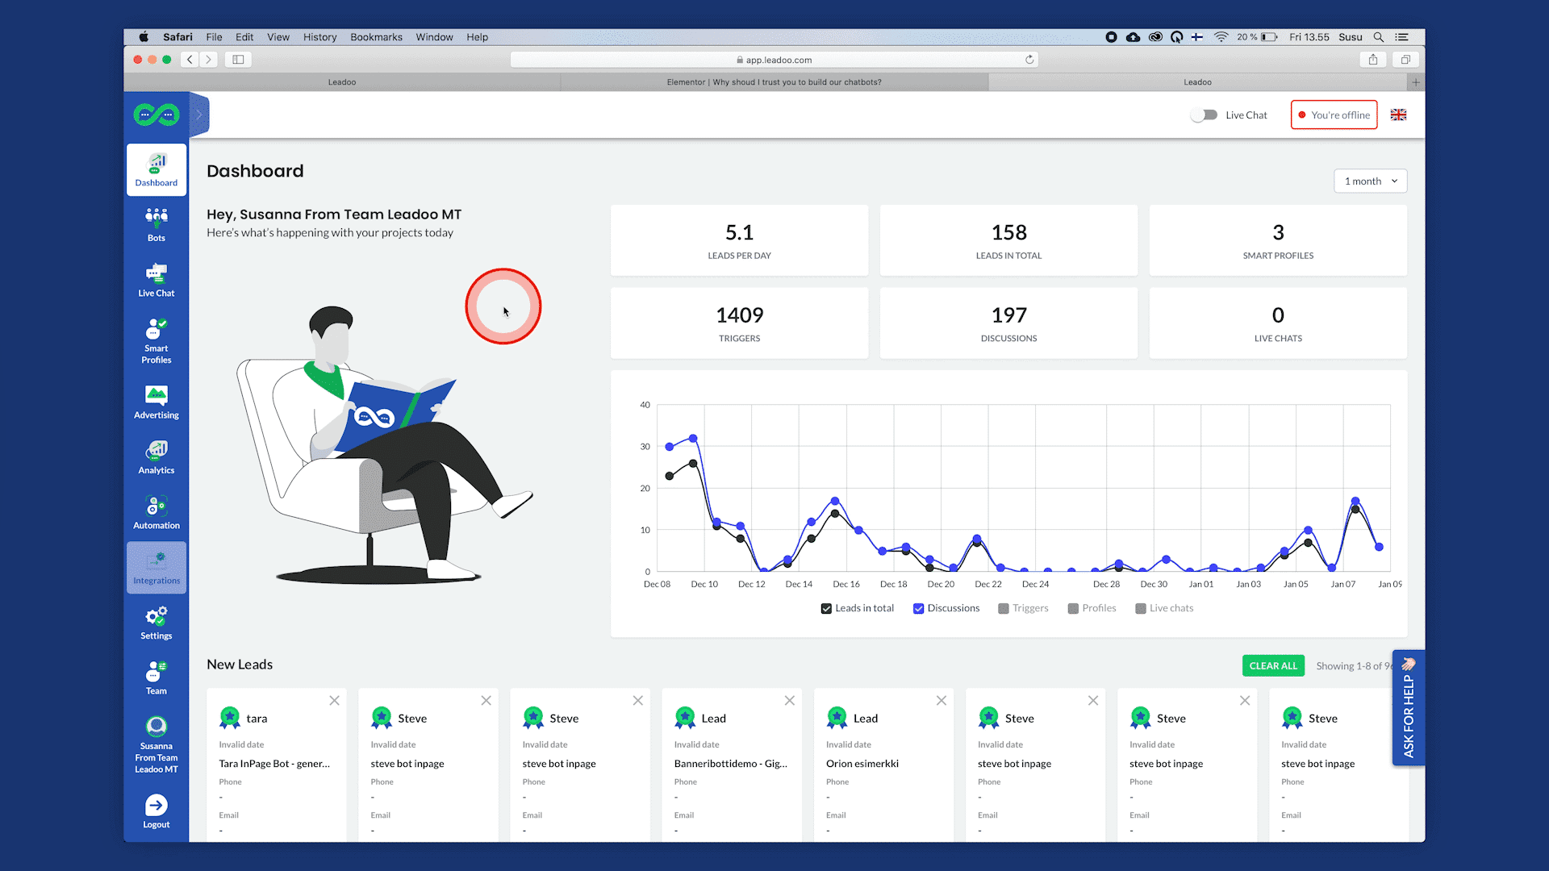
Task: Open the Bots section
Action: pyautogui.click(x=156, y=223)
